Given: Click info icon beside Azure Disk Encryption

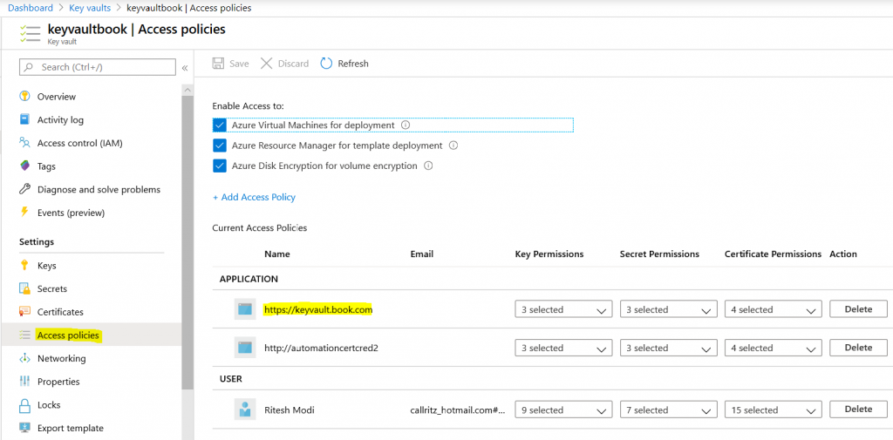Looking at the screenshot, I should point(428,166).
